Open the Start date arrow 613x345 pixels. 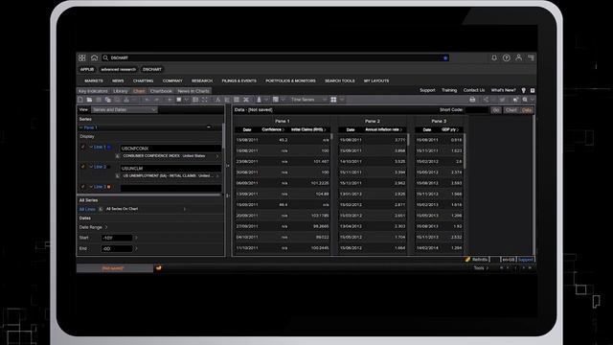pos(136,238)
